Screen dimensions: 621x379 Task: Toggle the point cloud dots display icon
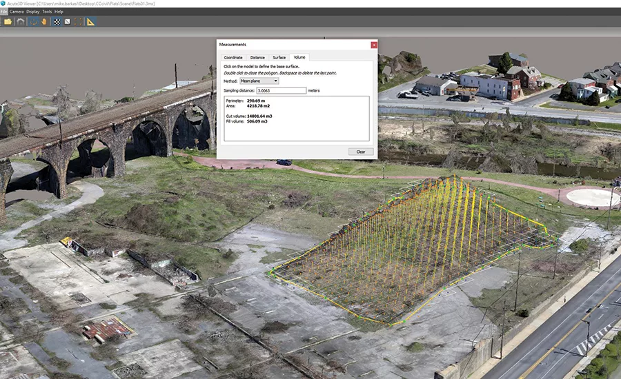pyautogui.click(x=78, y=22)
